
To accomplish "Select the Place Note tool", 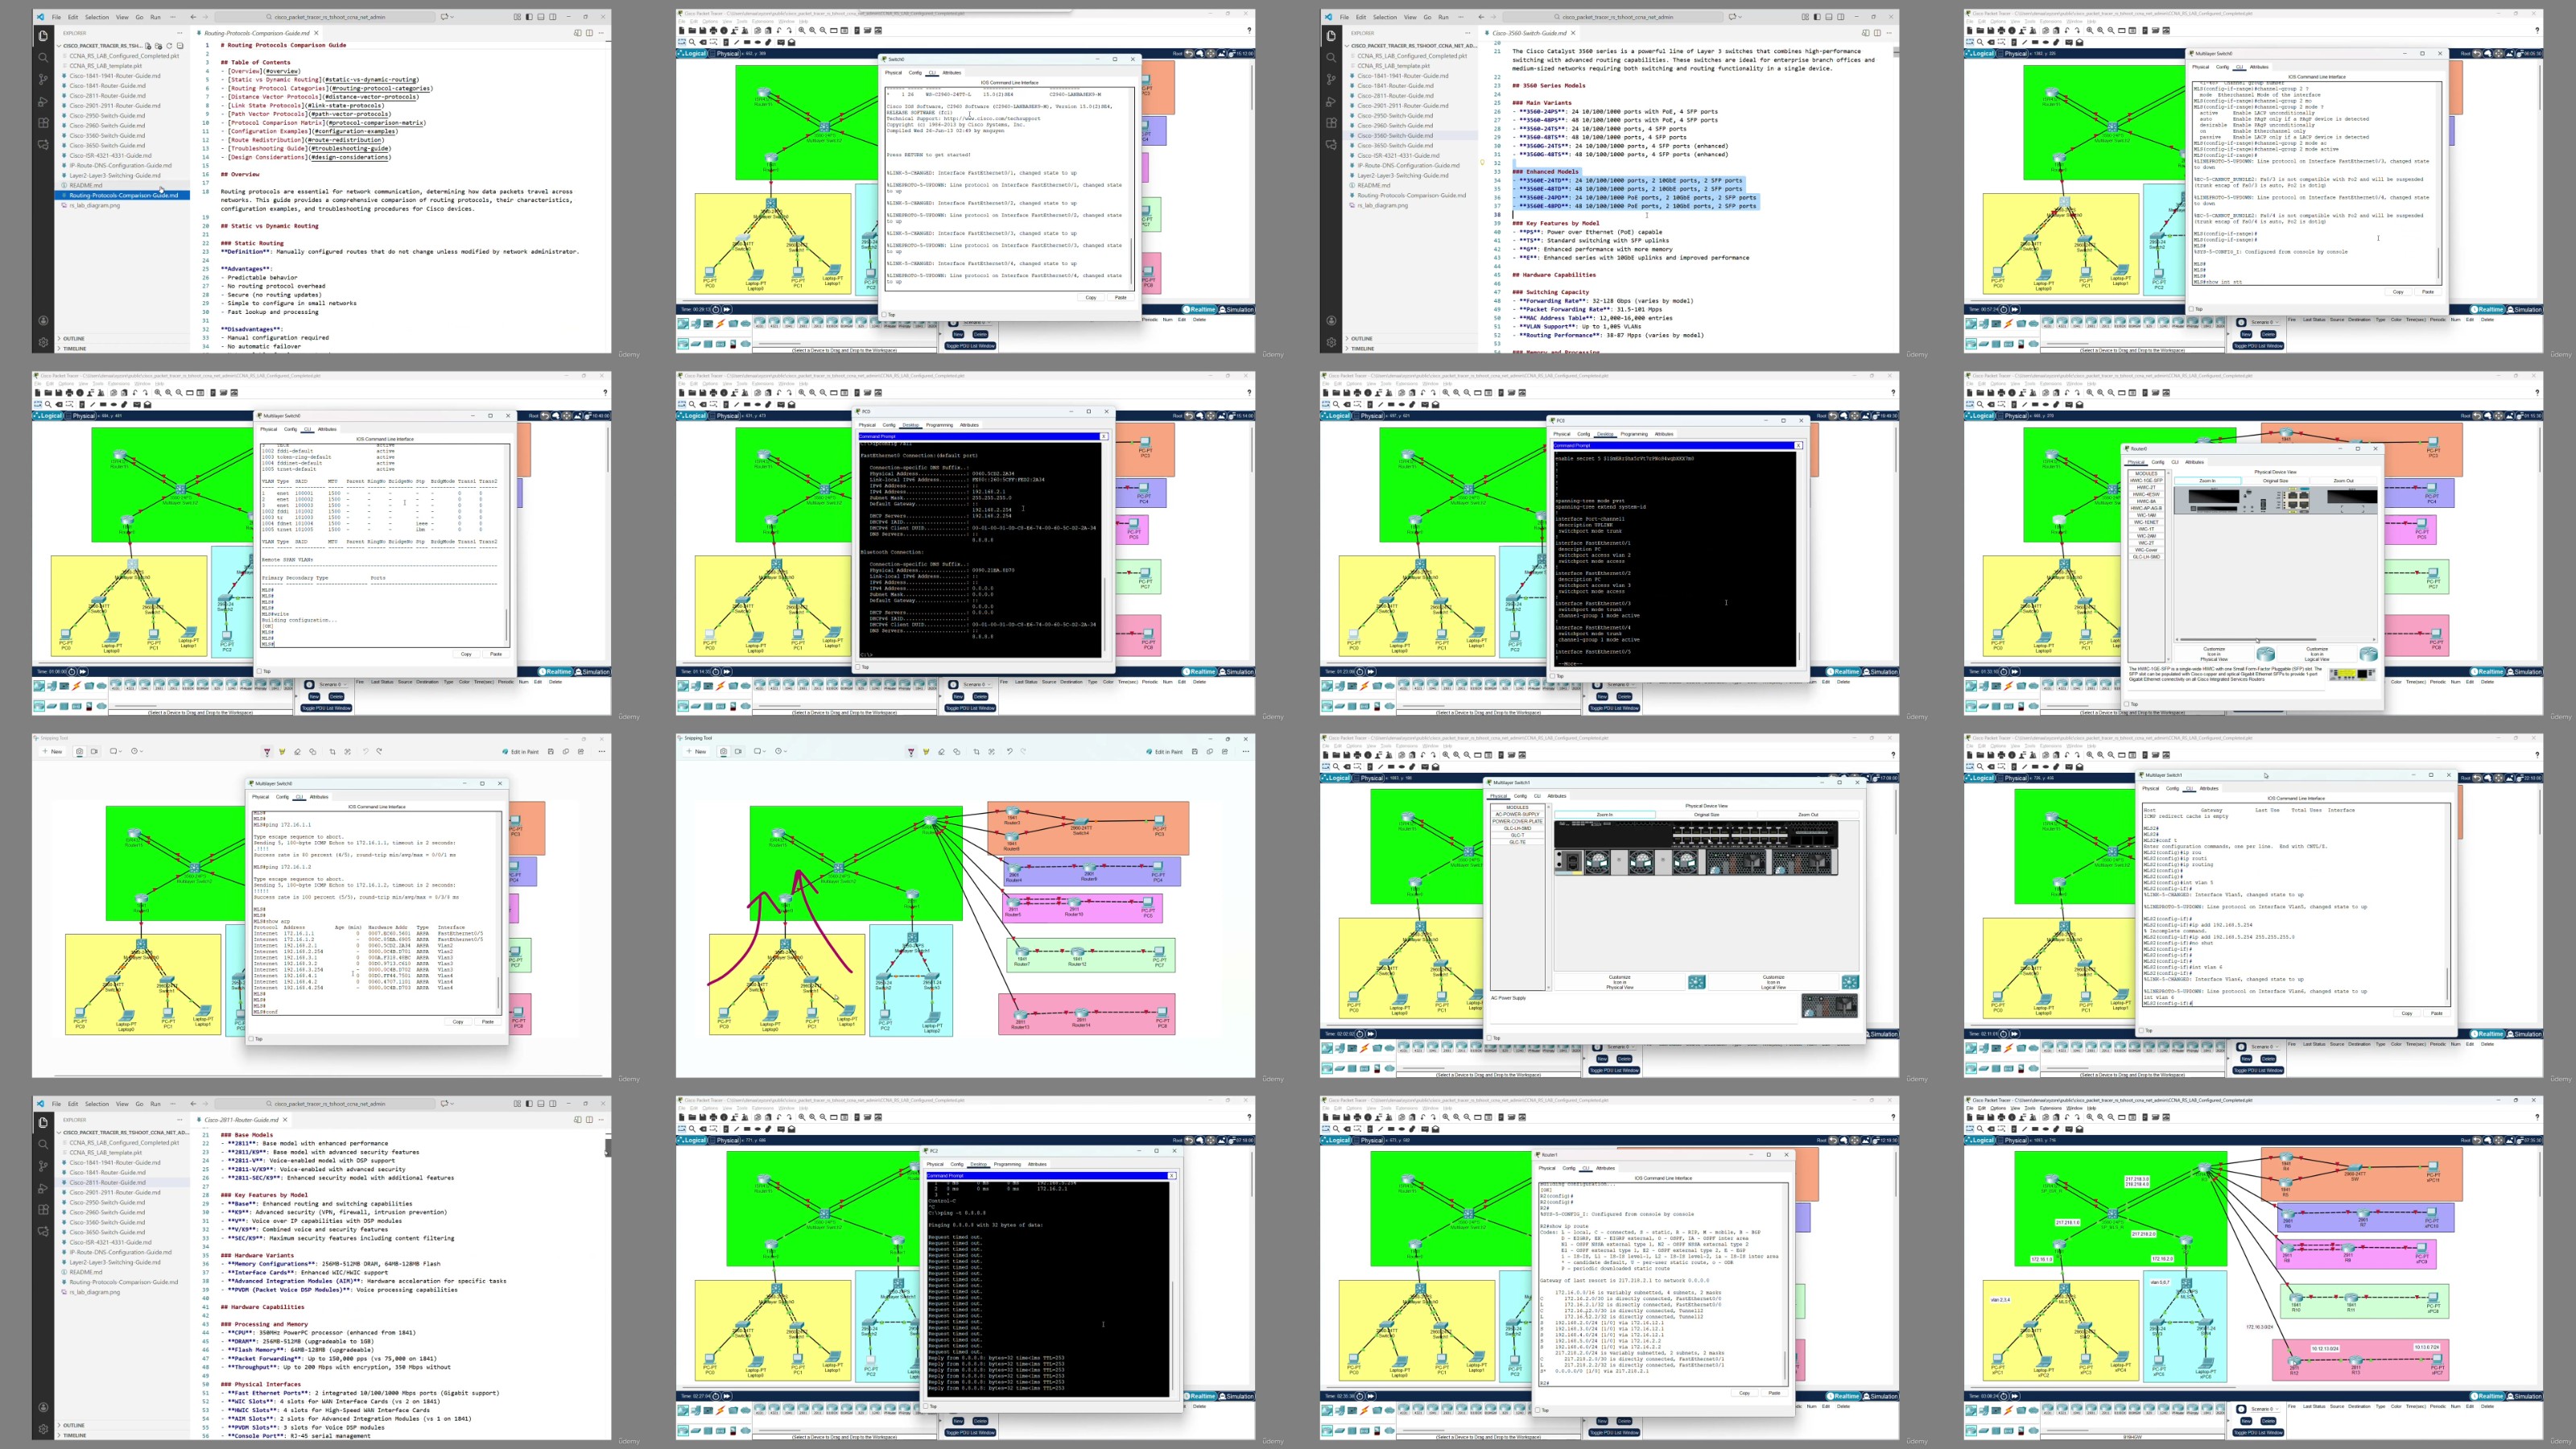I will pos(727,1129).
